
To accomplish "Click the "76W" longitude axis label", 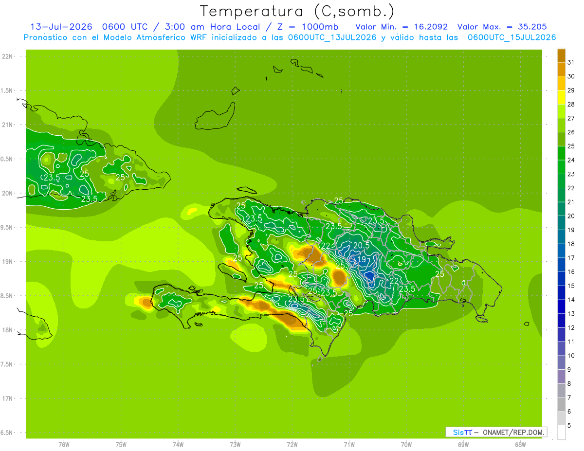I will click(x=64, y=445).
